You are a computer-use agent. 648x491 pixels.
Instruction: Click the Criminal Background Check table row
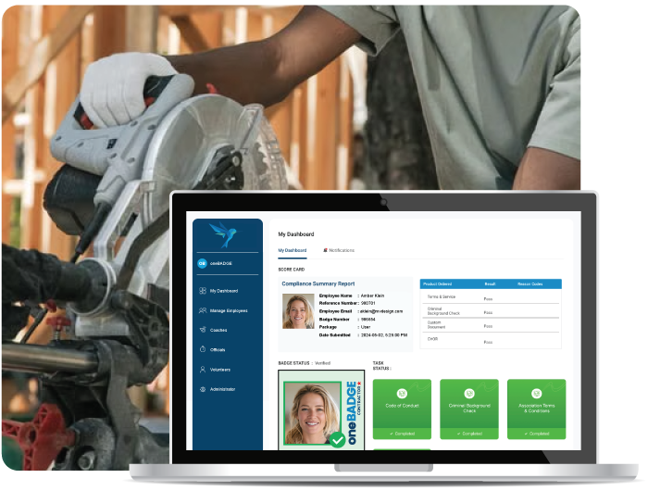tap(491, 310)
